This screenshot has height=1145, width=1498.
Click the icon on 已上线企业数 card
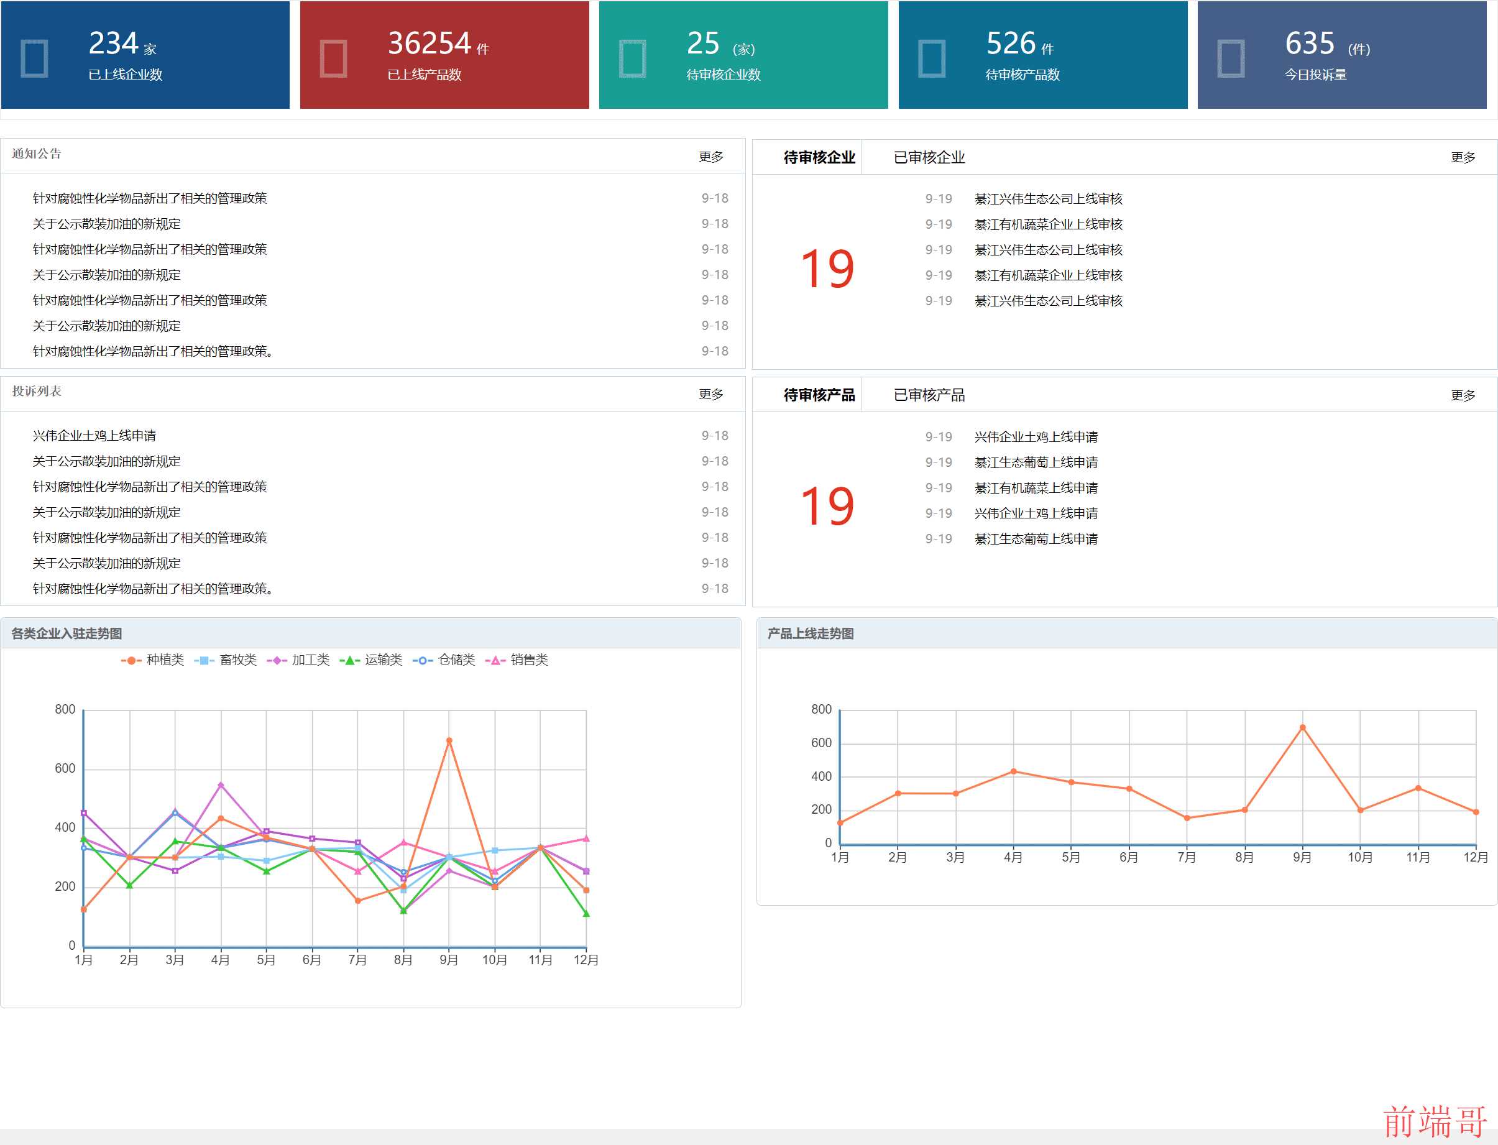(34, 58)
